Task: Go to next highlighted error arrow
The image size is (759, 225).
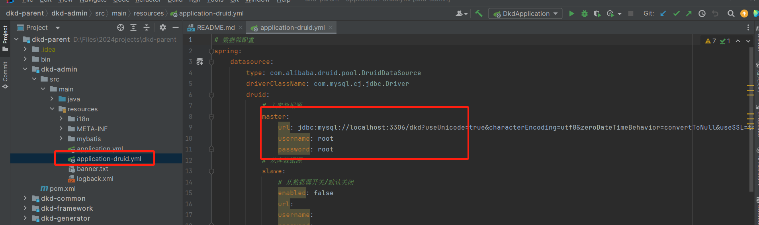Action: 748,41
